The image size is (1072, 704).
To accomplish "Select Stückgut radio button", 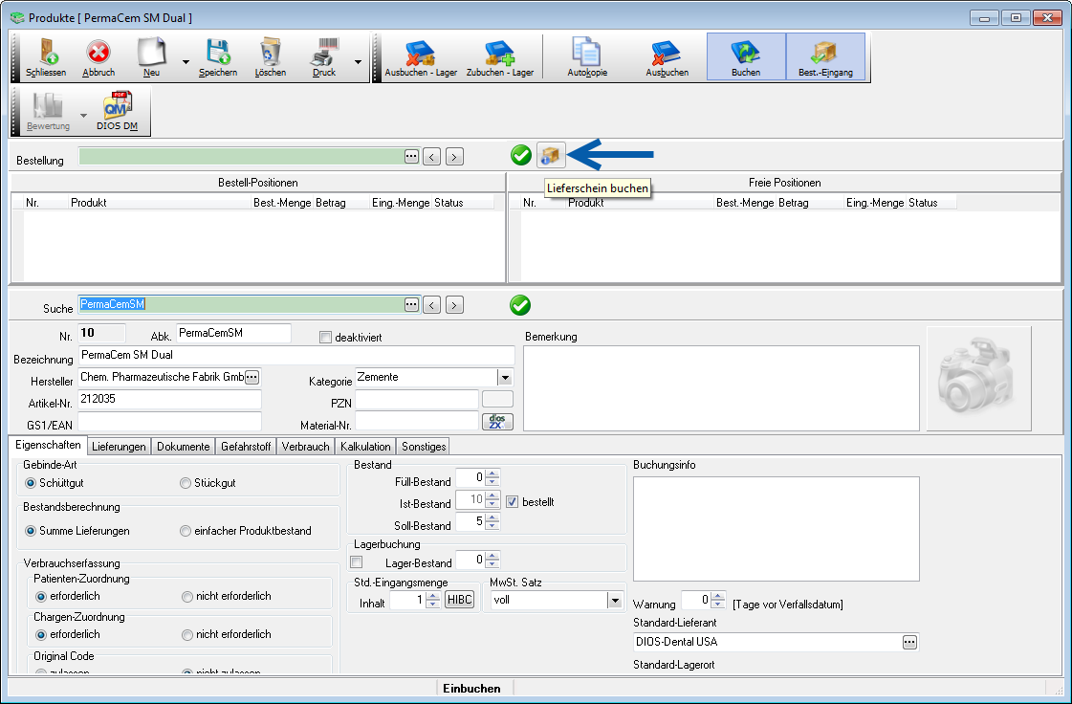I will click(186, 483).
